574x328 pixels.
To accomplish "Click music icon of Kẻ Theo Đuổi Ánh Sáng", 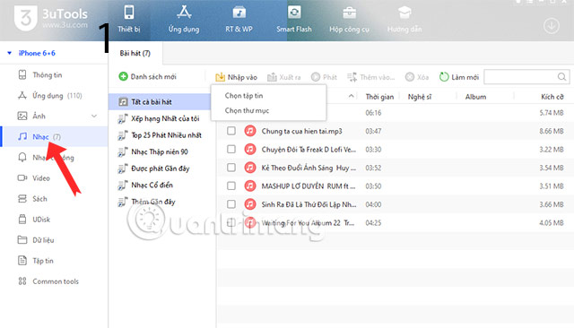I will (x=250, y=168).
